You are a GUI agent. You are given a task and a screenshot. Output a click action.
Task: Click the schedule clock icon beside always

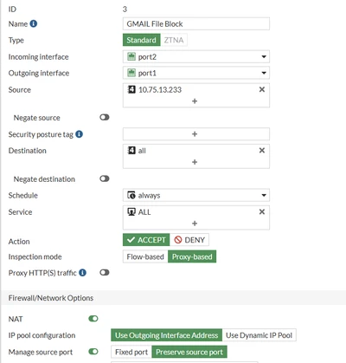click(131, 195)
